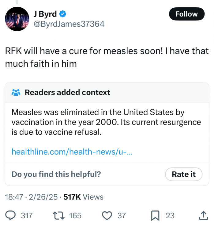Click the 18:47 · 2/26/25 timestamp
214x230 pixels.
32,197
